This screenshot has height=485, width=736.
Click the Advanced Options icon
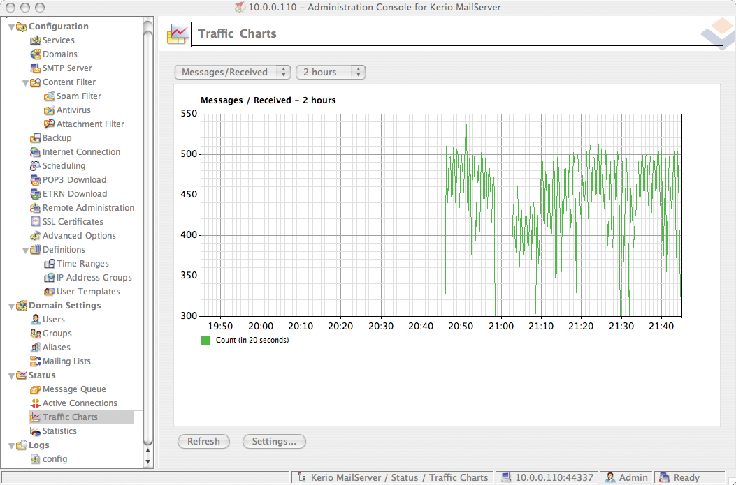tap(35, 236)
